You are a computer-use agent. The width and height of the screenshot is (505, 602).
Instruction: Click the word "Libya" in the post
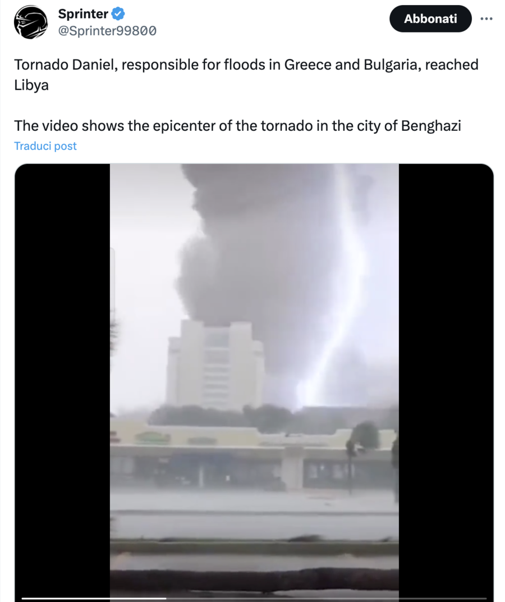click(x=31, y=85)
